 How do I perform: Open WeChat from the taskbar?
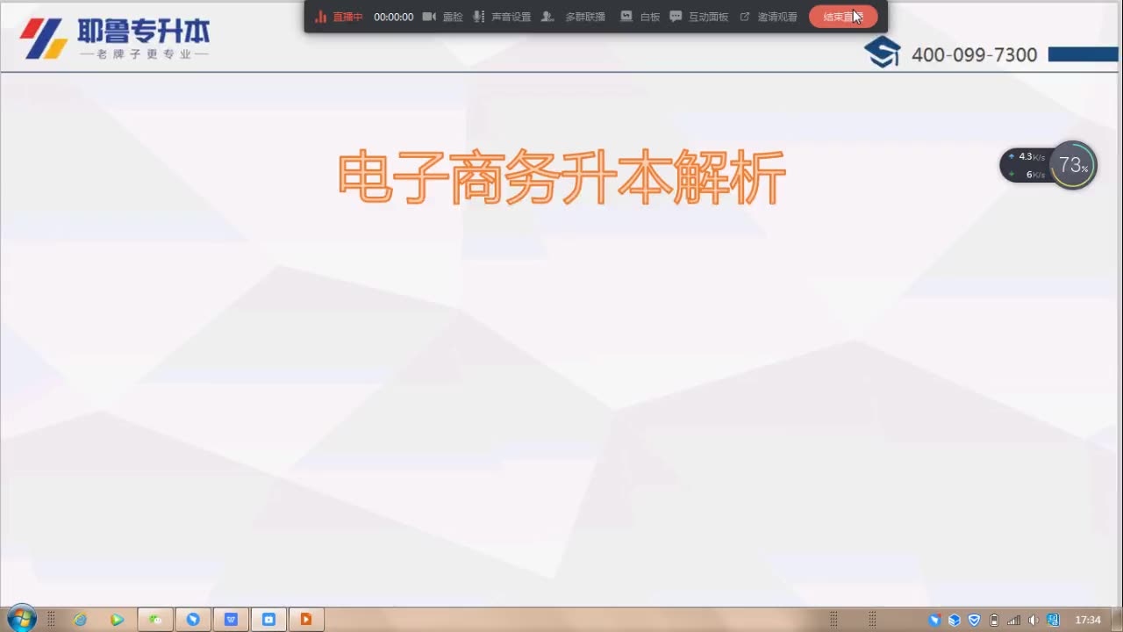(155, 620)
